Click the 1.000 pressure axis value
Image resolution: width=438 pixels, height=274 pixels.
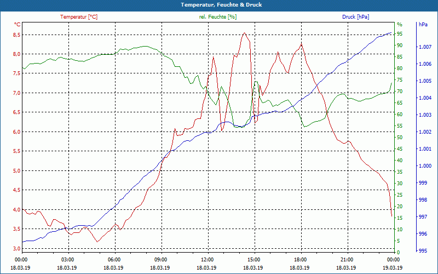pos(425,166)
